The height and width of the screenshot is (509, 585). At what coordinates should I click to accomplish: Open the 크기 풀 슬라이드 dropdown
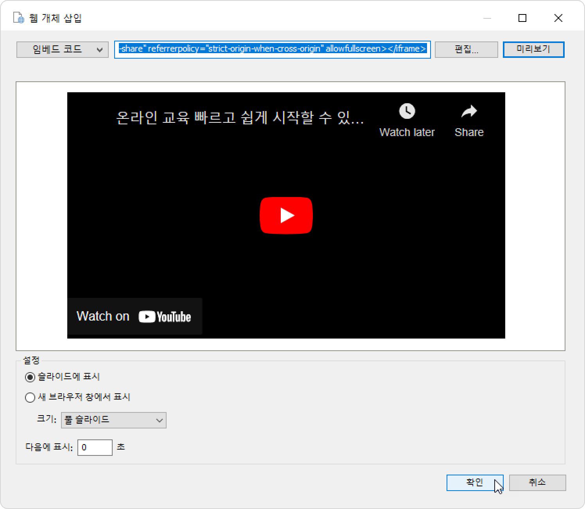coord(114,420)
